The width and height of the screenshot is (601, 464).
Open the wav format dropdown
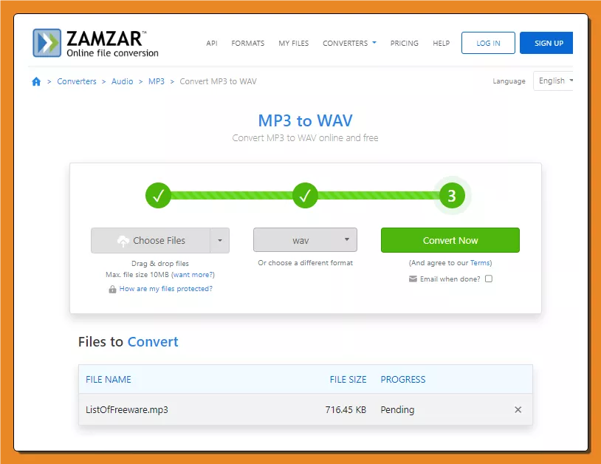click(305, 240)
